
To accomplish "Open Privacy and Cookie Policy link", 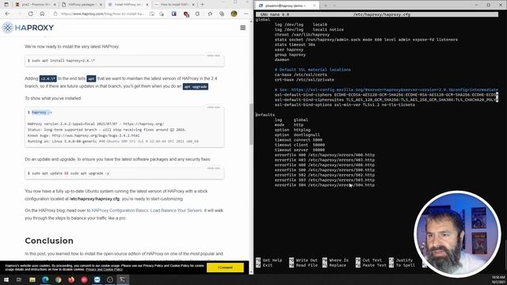I will [104, 269].
